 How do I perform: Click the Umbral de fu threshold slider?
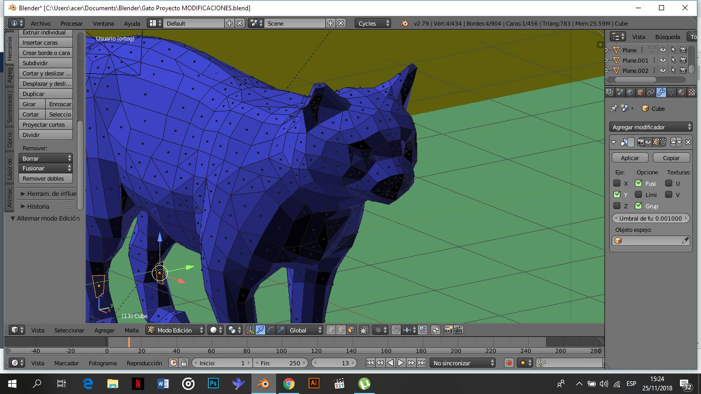(x=650, y=218)
